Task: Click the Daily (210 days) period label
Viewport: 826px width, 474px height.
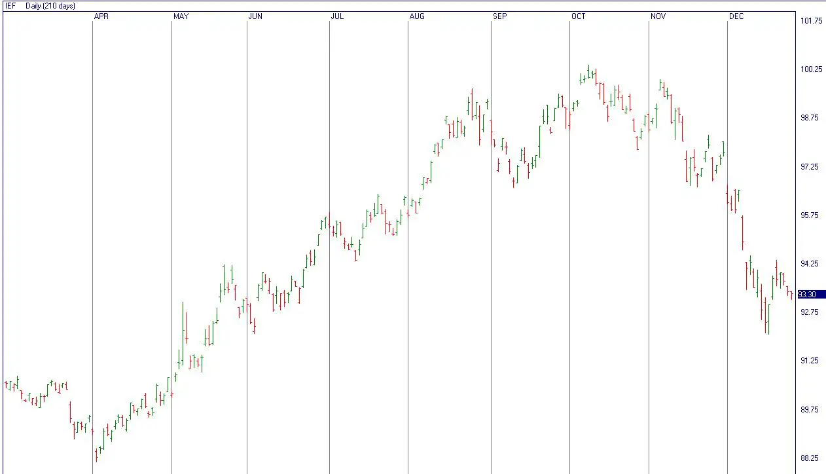Action: pos(50,6)
